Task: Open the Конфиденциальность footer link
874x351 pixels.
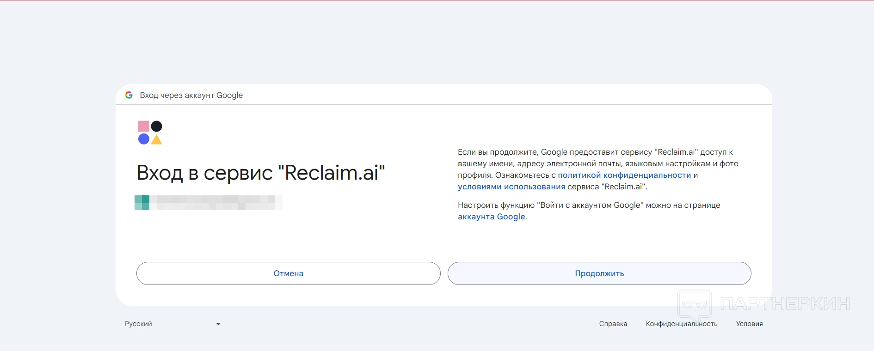Action: pyautogui.click(x=682, y=324)
